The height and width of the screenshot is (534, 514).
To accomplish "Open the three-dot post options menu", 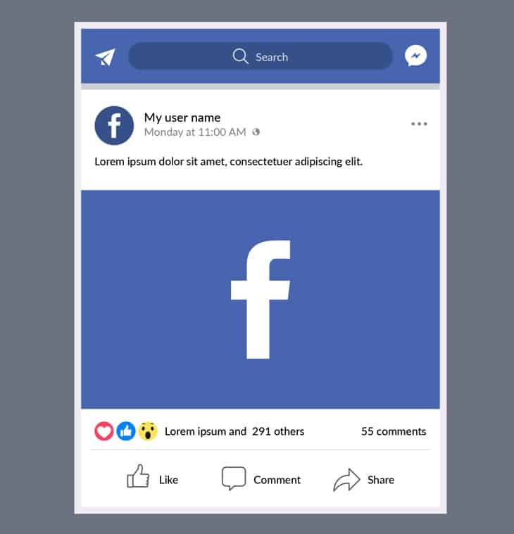I will pyautogui.click(x=419, y=124).
